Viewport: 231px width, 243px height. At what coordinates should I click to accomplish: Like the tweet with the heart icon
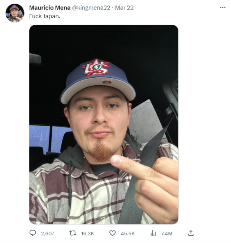[x=113, y=233]
